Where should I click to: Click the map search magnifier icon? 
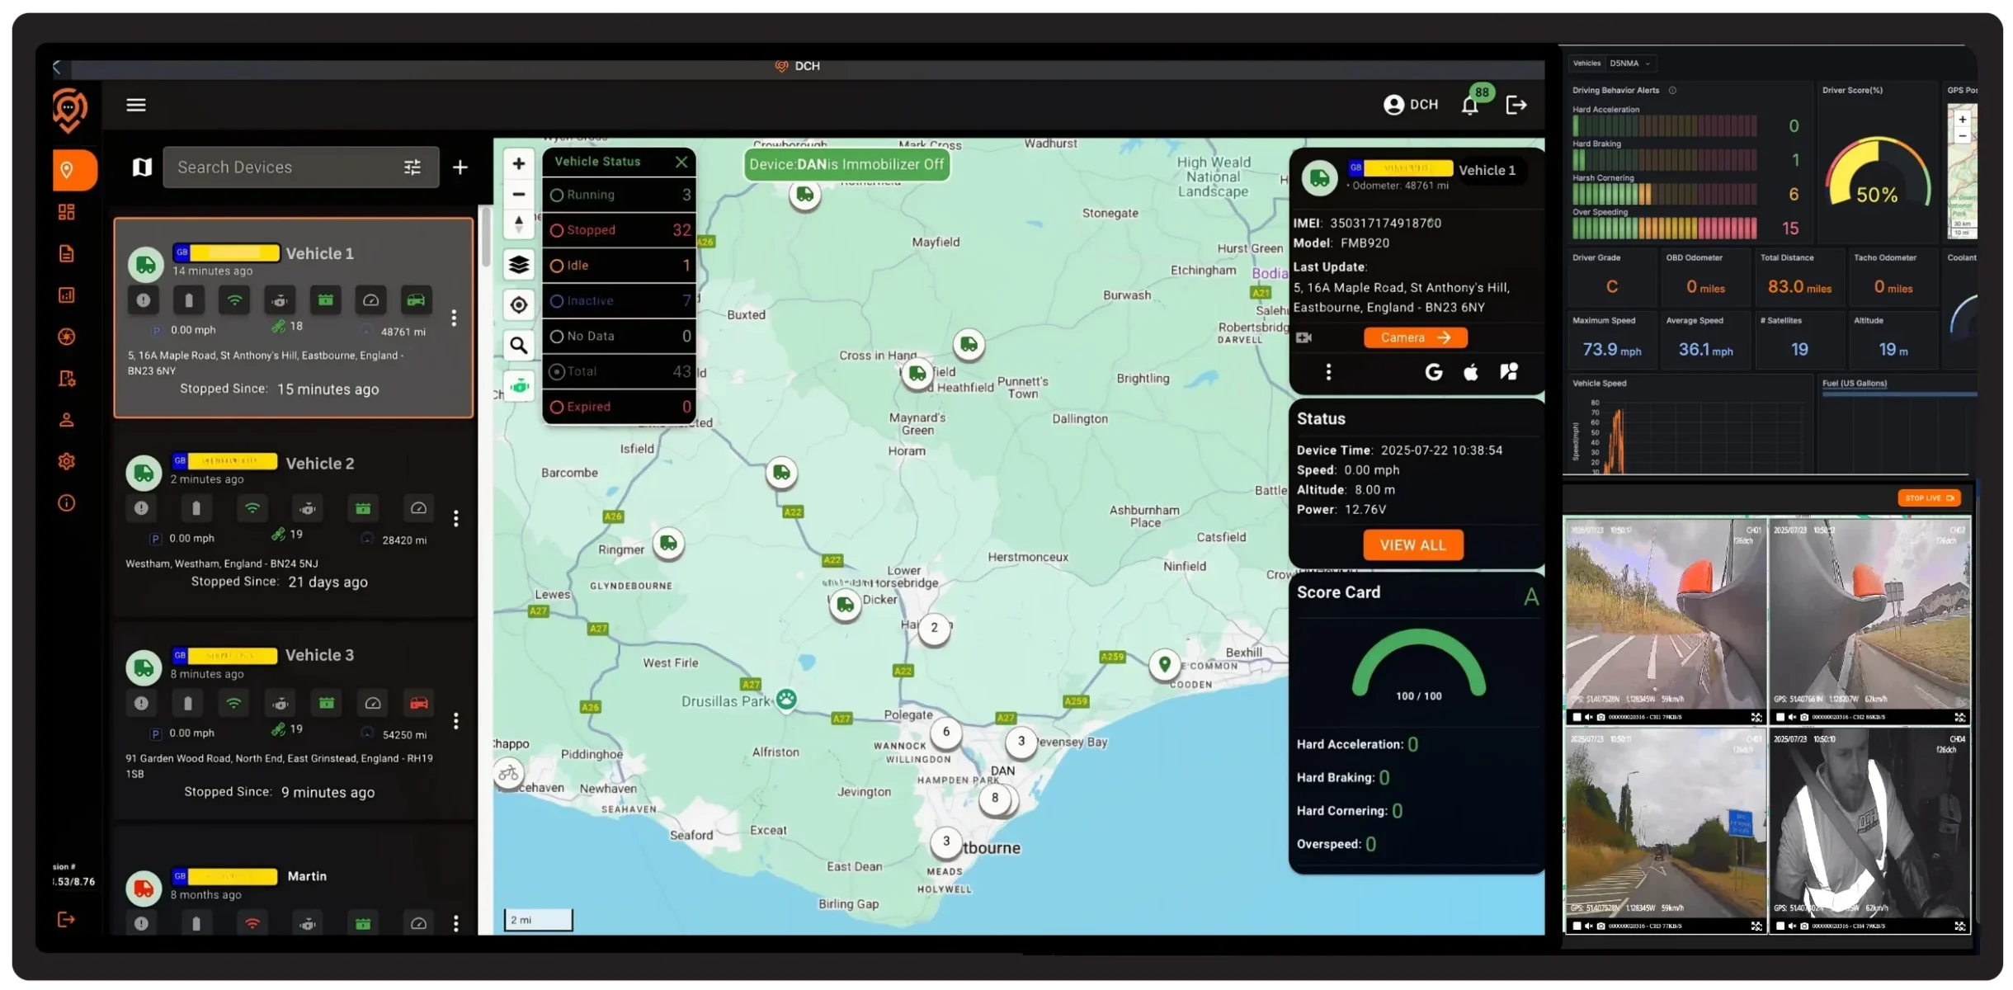[x=519, y=345]
